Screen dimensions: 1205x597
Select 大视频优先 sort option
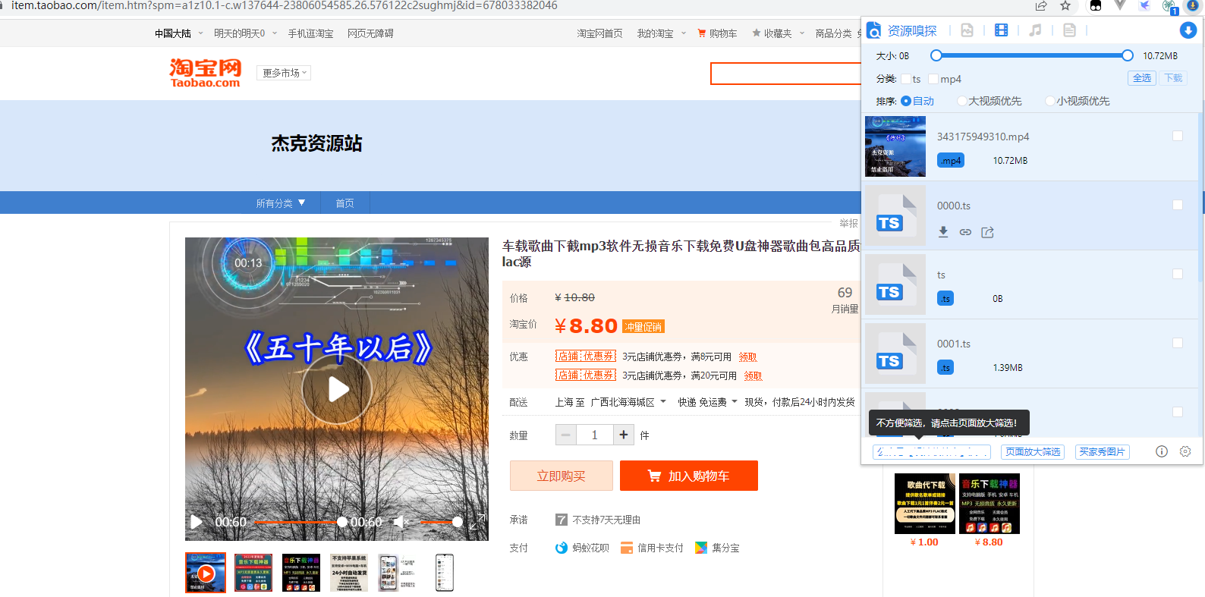click(x=961, y=101)
